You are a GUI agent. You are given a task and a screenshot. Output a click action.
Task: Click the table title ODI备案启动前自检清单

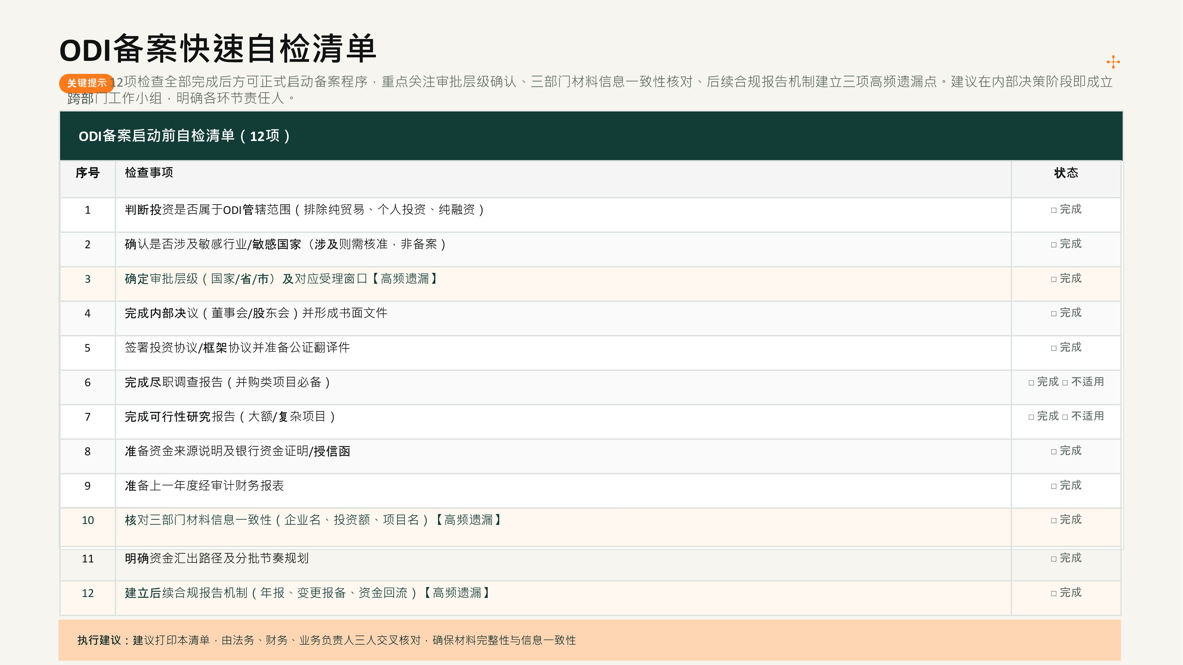(x=184, y=136)
